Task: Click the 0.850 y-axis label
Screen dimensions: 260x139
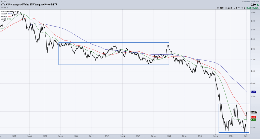Action: pyautogui.click(x=253, y=30)
